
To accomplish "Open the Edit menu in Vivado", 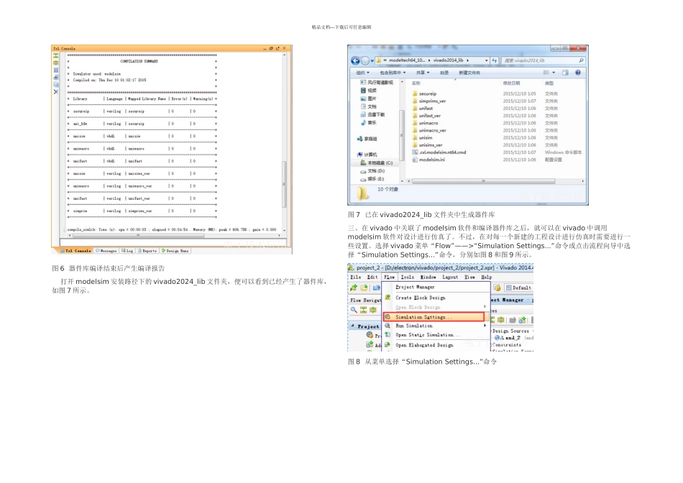I will (x=372, y=277).
